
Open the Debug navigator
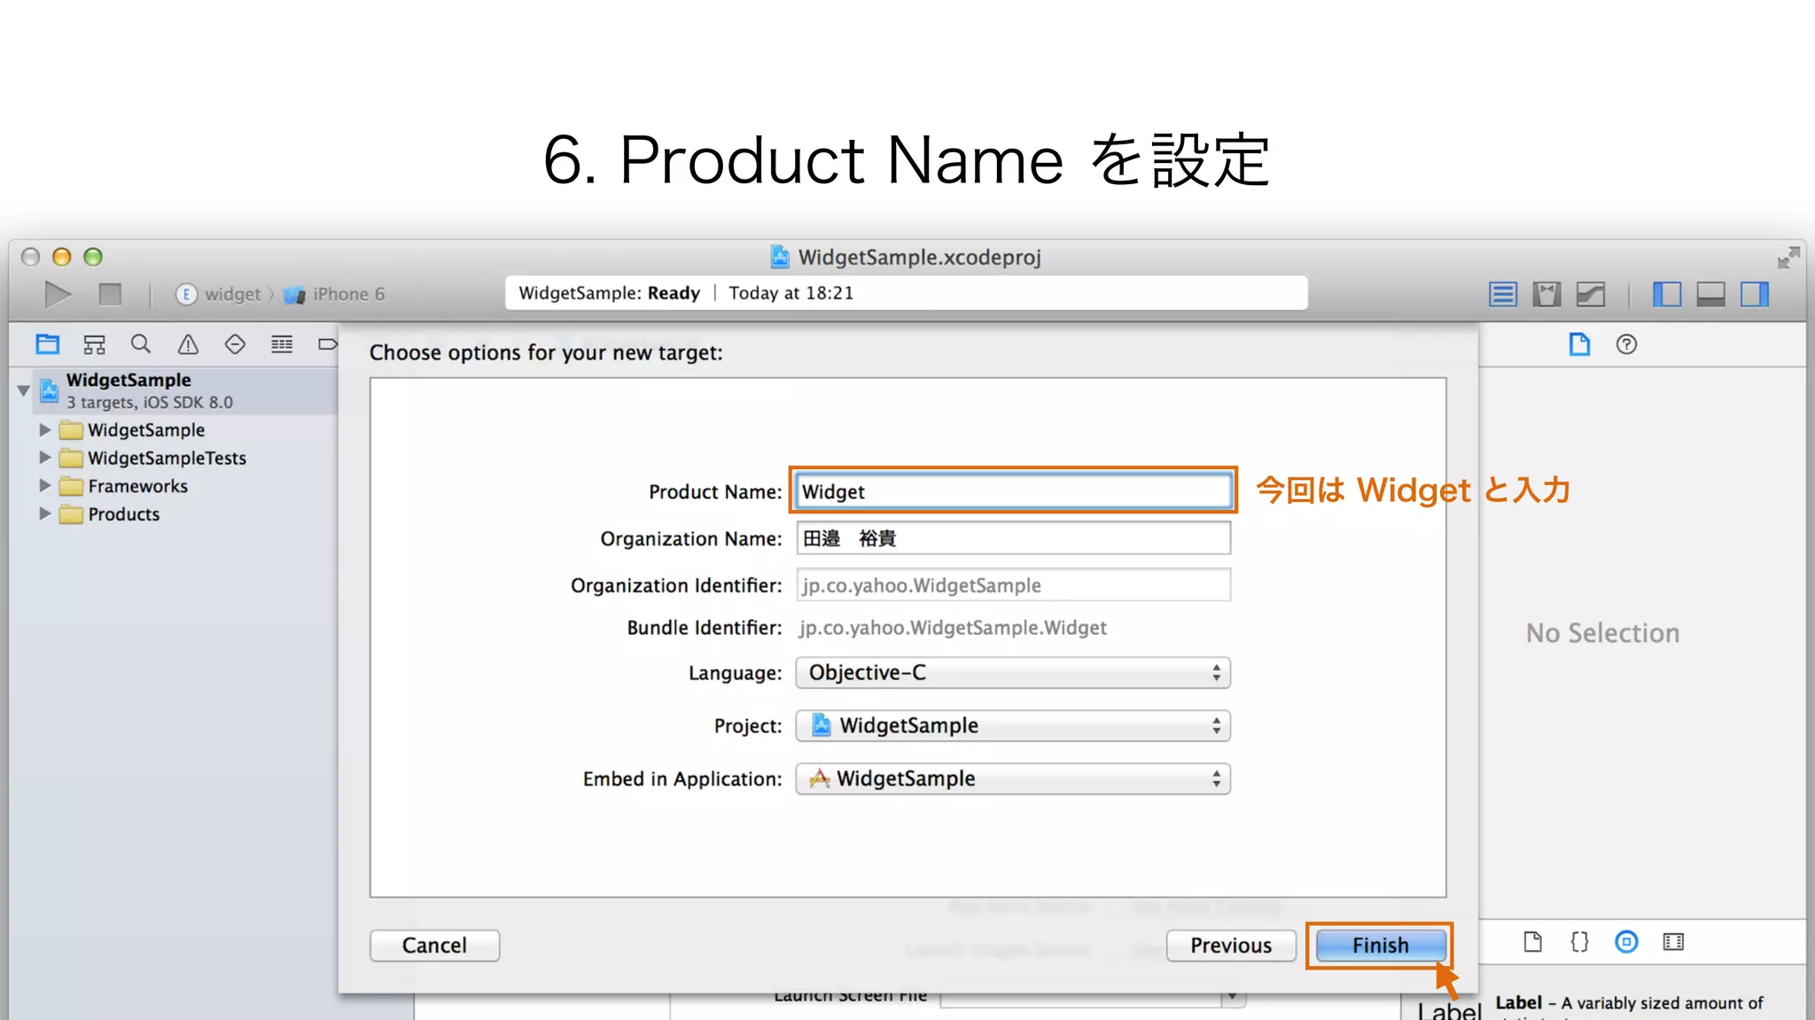282,344
